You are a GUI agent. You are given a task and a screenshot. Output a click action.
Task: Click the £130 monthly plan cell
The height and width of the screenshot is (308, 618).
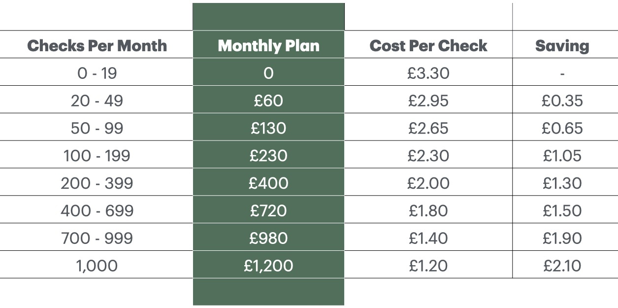tap(268, 129)
